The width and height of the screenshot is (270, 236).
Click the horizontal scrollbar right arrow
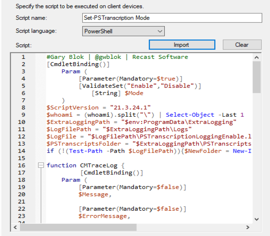click(x=248, y=227)
